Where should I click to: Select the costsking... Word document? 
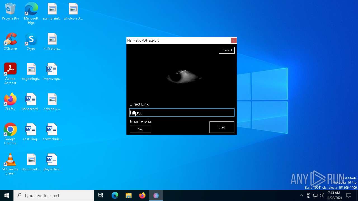(x=31, y=132)
